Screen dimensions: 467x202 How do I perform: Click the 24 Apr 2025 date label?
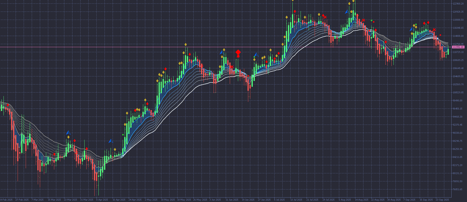135,200
